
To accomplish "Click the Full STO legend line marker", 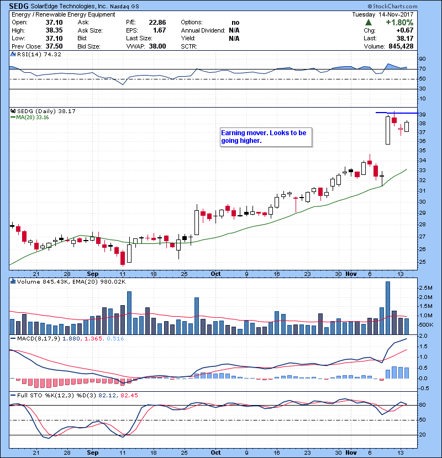I will (x=13, y=395).
